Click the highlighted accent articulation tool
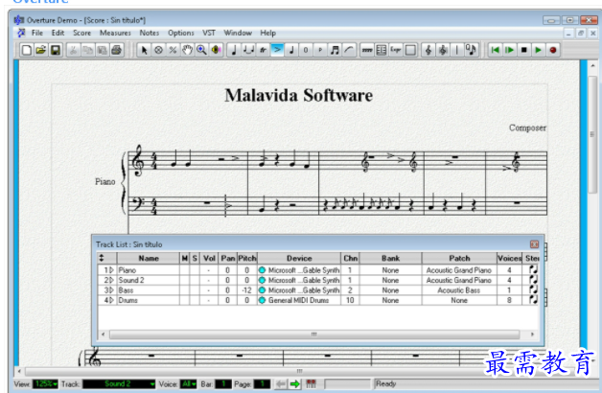The height and width of the screenshot is (393, 602). point(277,50)
